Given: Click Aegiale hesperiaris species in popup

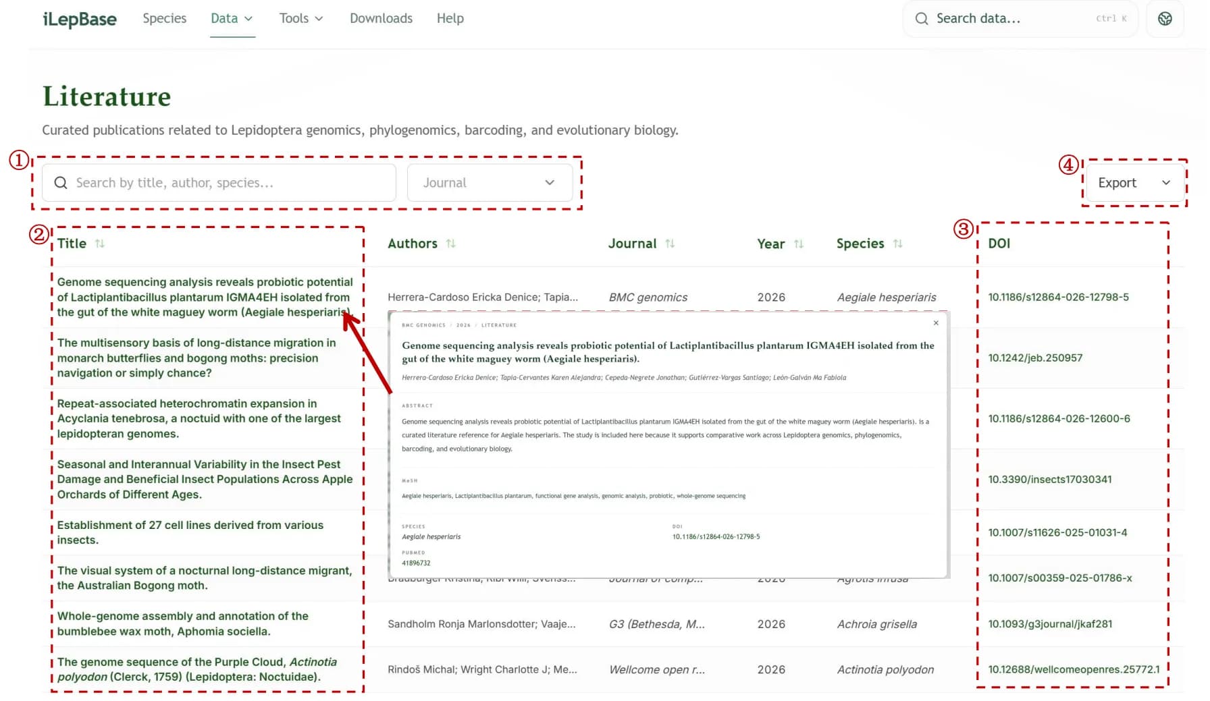Looking at the screenshot, I should tap(431, 537).
